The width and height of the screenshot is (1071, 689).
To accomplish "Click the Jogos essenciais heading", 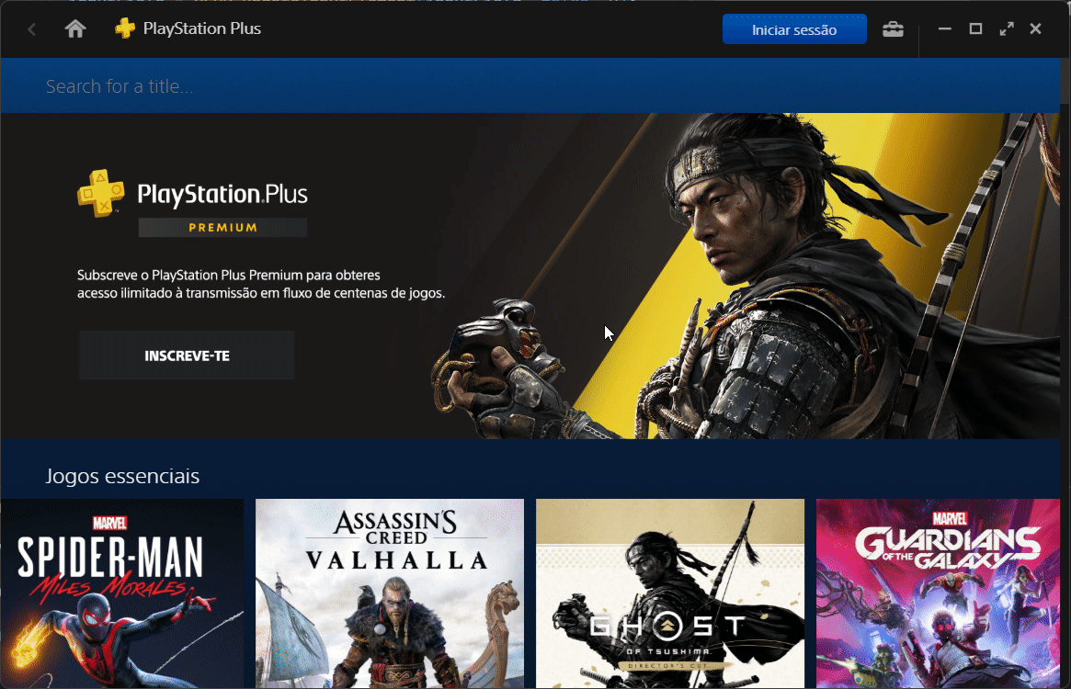I will pos(122,476).
